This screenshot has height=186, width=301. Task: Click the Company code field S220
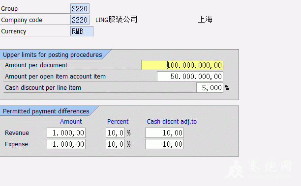tap(80, 20)
